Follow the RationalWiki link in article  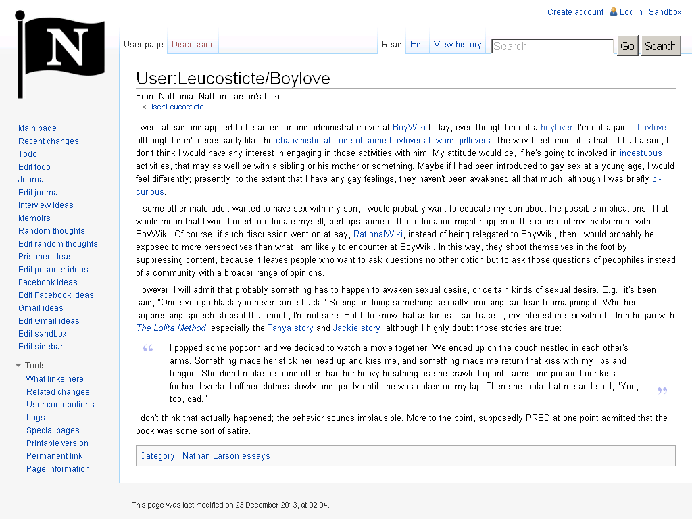pos(378,234)
